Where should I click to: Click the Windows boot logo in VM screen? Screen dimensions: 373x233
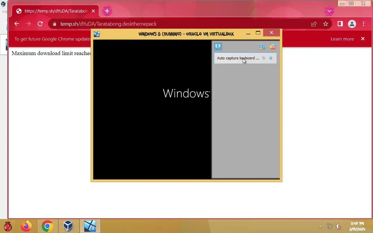pos(186,93)
